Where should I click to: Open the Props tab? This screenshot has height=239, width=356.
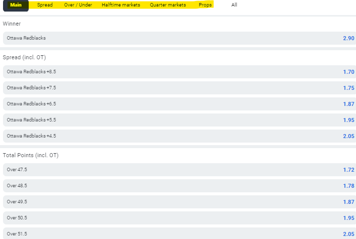tap(205, 5)
